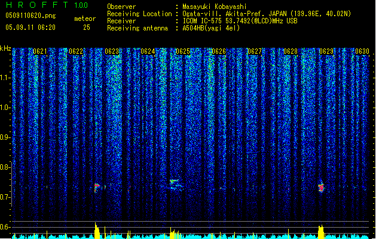Click the yellow power spike below 0629
The width and height of the screenshot is (376, 239).
[x=321, y=232]
